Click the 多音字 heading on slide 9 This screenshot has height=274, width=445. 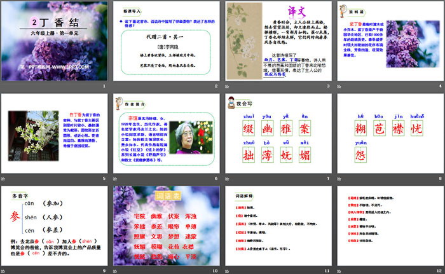[20, 196]
